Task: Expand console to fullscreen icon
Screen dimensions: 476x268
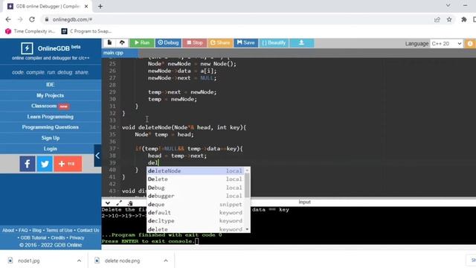Action: pyautogui.click(x=119, y=203)
